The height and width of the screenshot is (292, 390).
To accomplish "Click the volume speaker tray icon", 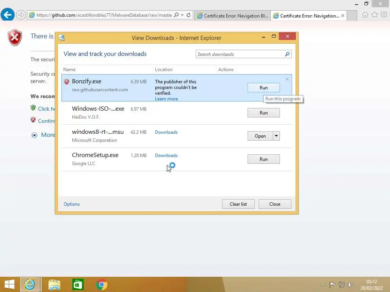I will click(351, 284).
